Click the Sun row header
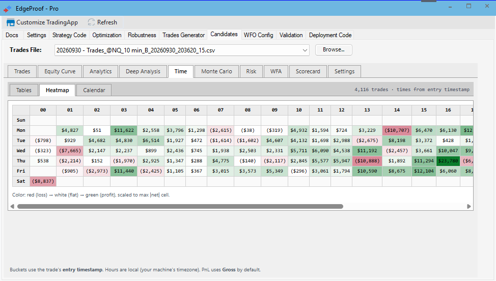This screenshot has height=281, width=496. coord(21,120)
